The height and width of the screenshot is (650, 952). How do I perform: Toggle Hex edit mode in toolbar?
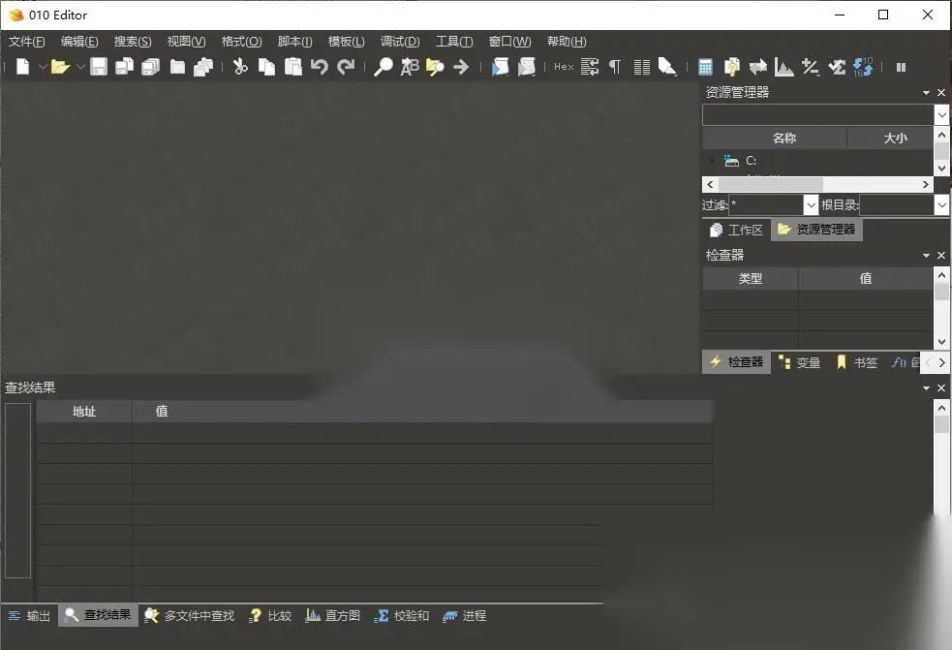point(564,67)
